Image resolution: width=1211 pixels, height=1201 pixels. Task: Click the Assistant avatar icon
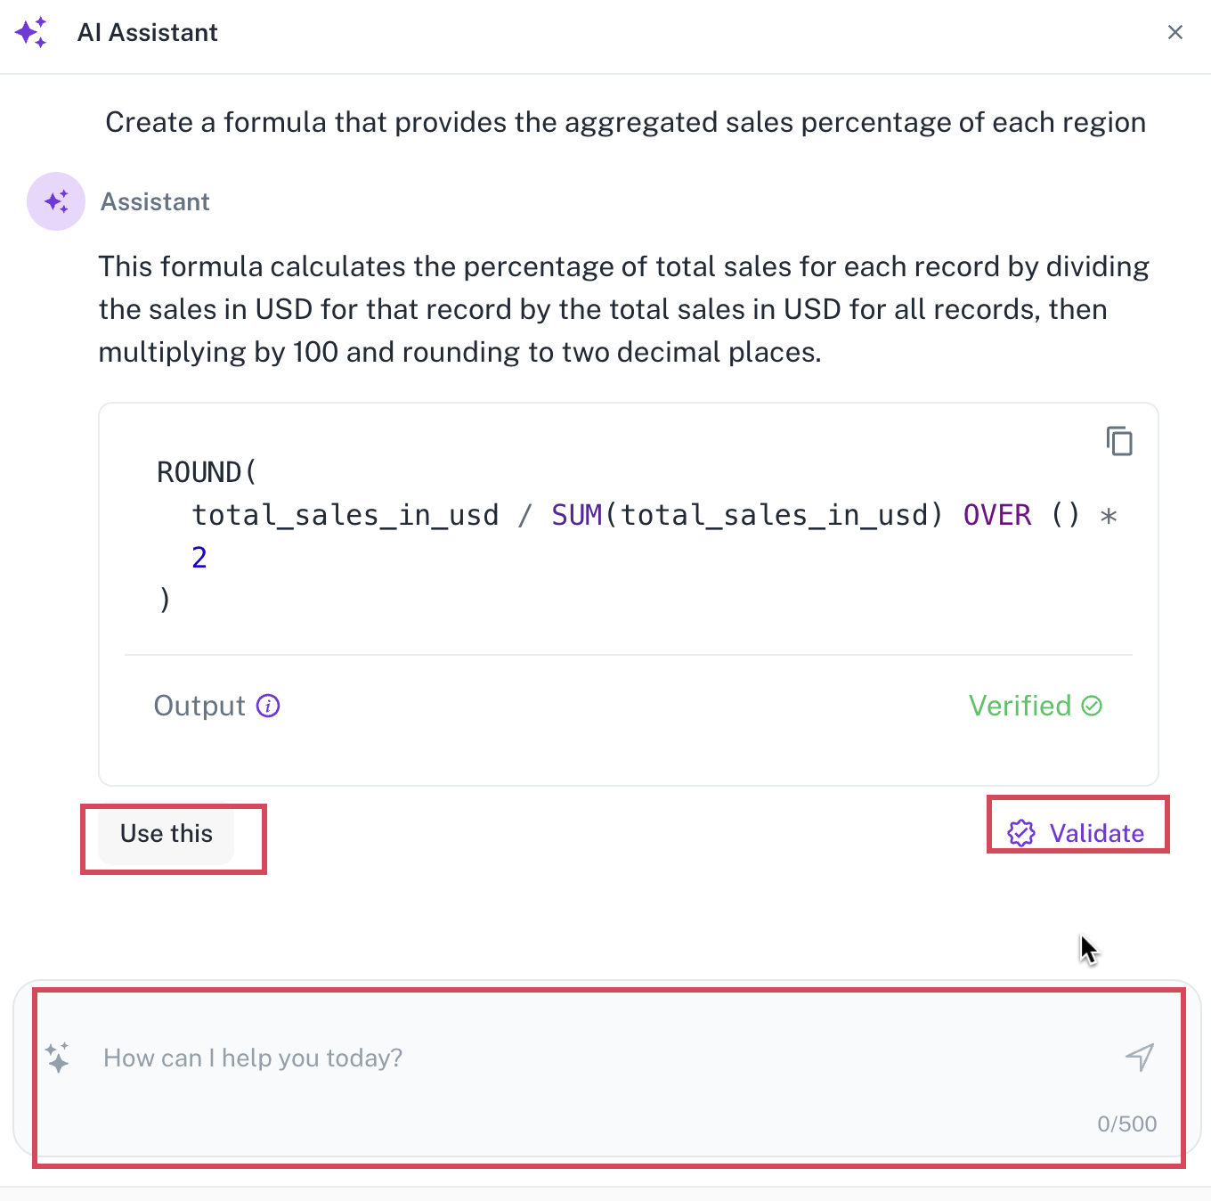coord(56,201)
